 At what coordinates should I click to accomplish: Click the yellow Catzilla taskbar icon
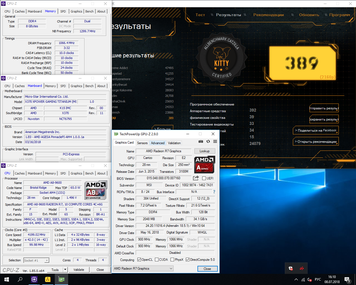(48, 279)
